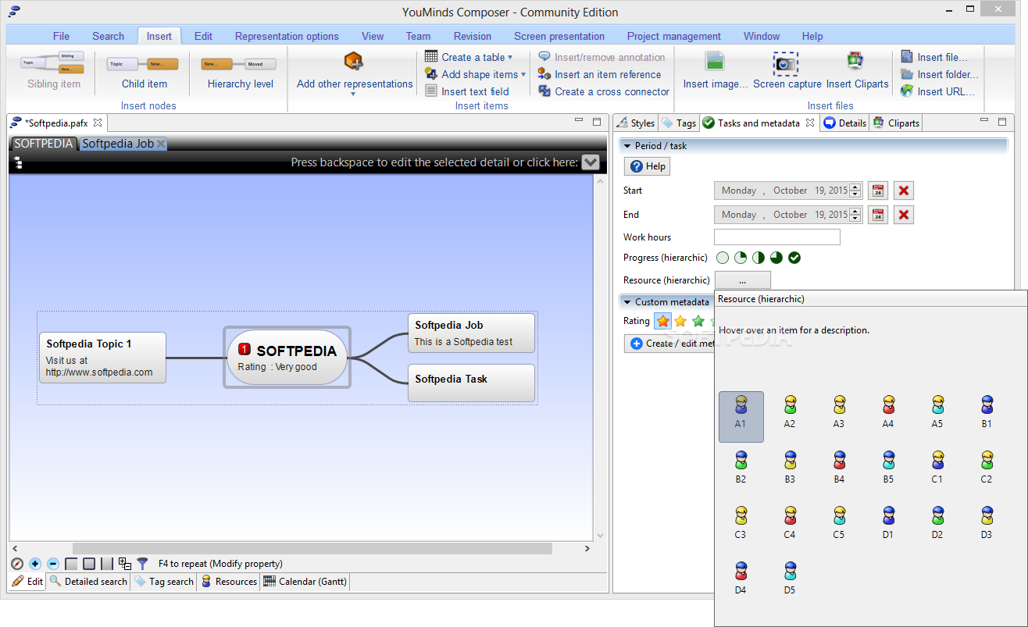Viewport: 1028px width, 627px height.
Task: Switch to the Styles panel tab
Action: (636, 123)
